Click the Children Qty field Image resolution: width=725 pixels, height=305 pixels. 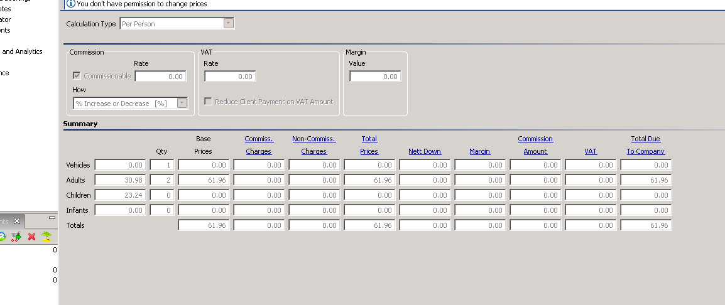click(162, 195)
